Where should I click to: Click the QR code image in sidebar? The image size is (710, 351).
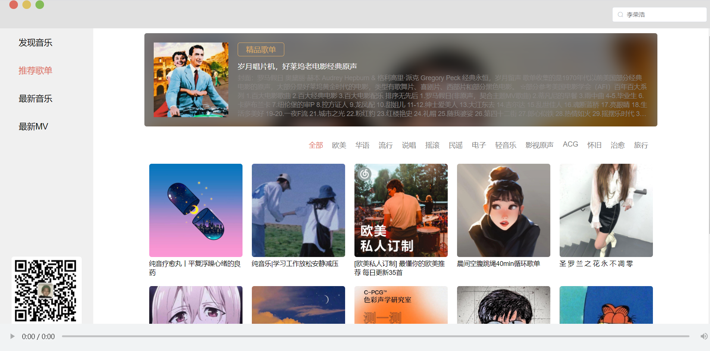coord(46,291)
